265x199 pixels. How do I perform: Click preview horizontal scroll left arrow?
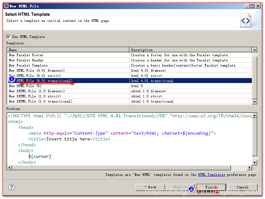coord(10,168)
